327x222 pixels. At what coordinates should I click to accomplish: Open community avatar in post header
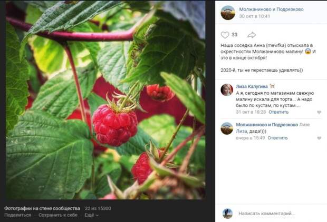coord(228,13)
